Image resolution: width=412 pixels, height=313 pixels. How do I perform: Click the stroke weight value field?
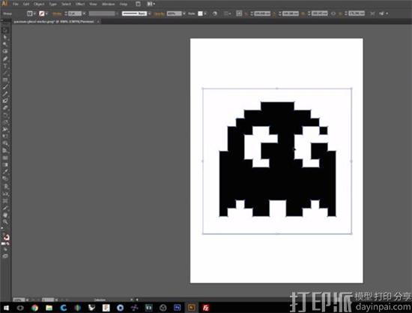[x=75, y=14]
